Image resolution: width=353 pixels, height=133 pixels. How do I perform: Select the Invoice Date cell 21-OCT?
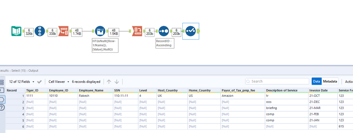coord(323,96)
